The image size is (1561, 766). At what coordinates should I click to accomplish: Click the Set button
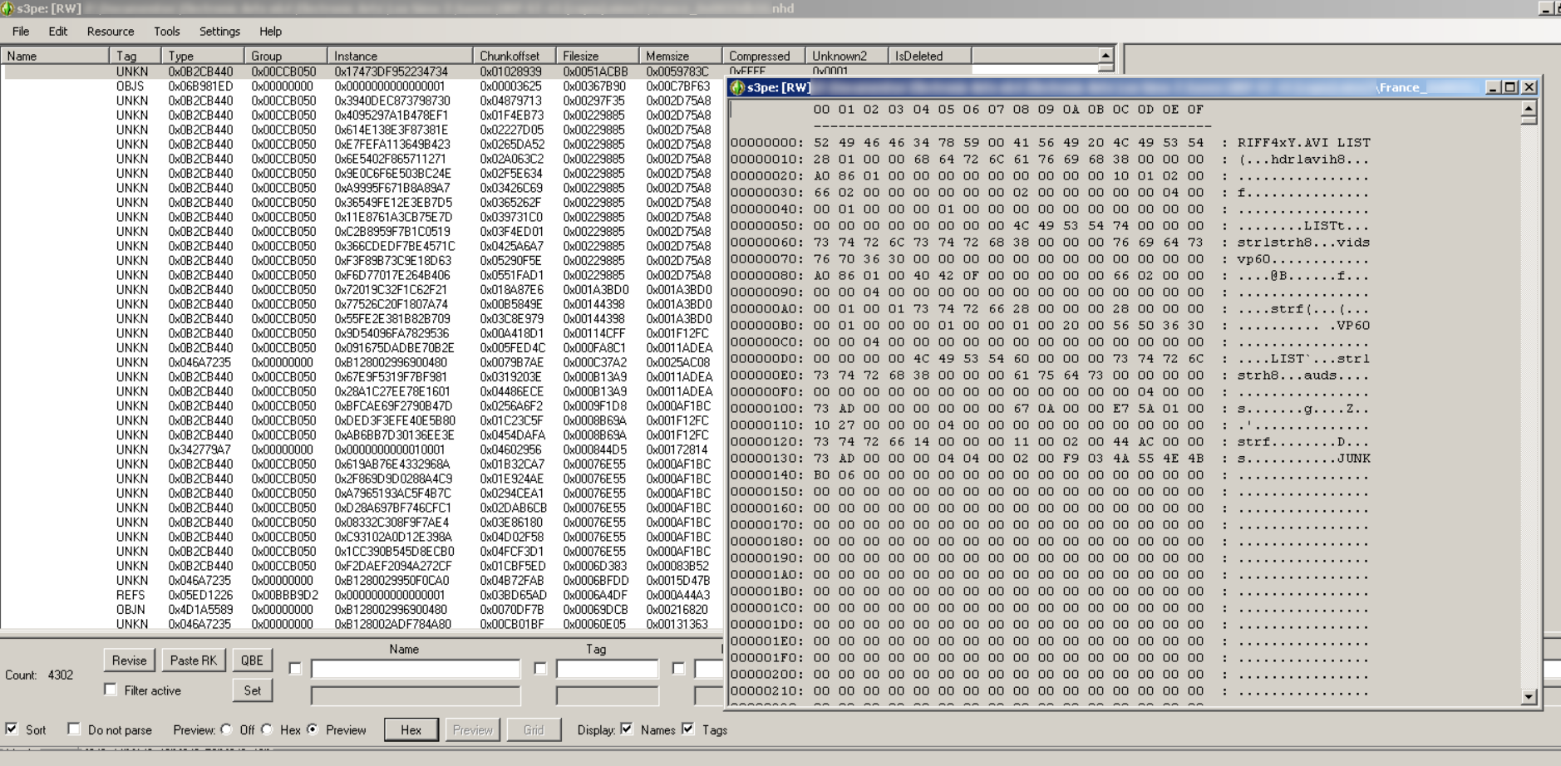(254, 690)
